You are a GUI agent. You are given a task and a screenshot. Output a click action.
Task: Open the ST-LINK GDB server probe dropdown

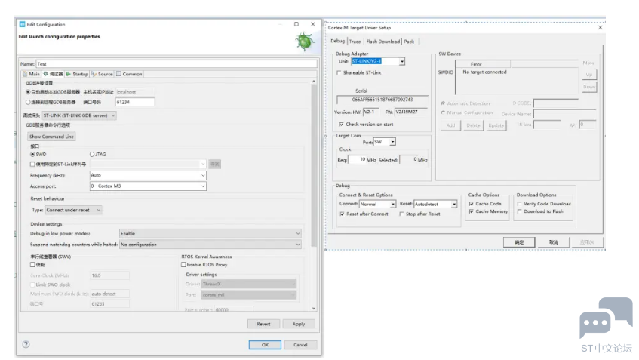click(79, 115)
